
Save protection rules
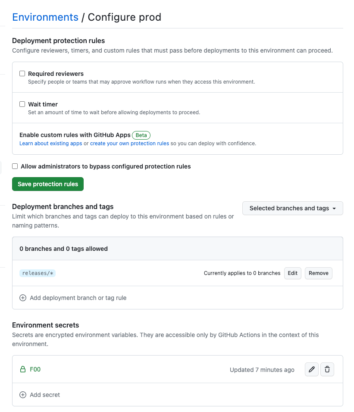click(48, 184)
